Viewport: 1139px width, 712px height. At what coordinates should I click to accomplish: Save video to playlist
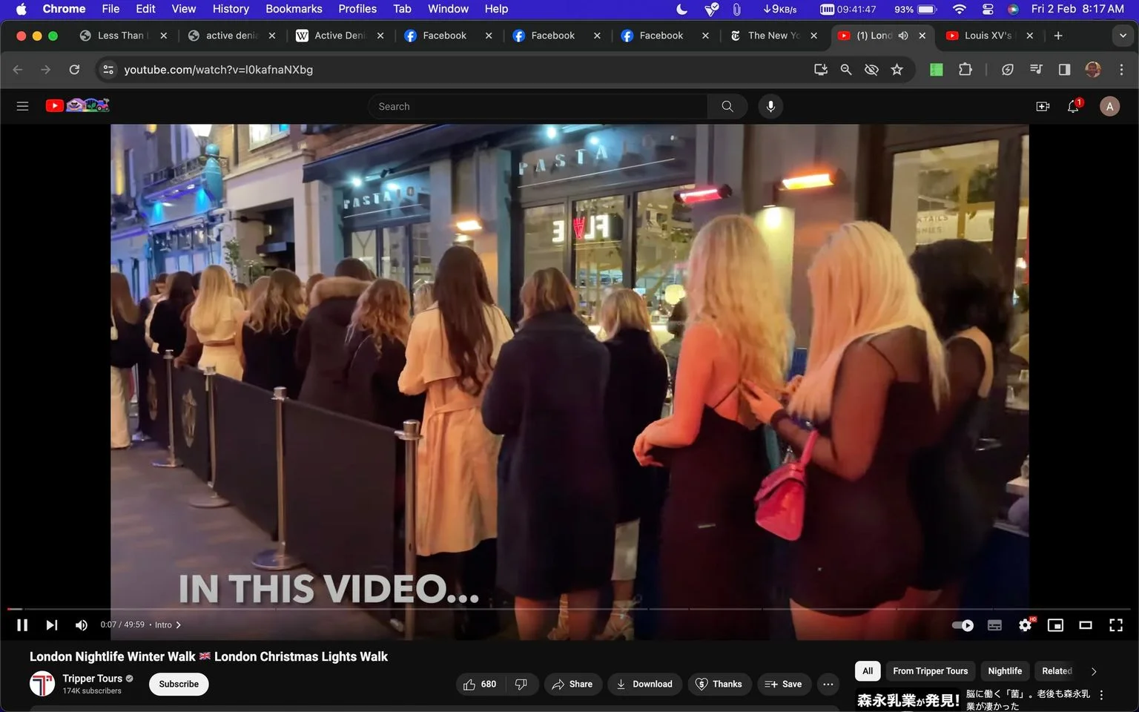783,684
